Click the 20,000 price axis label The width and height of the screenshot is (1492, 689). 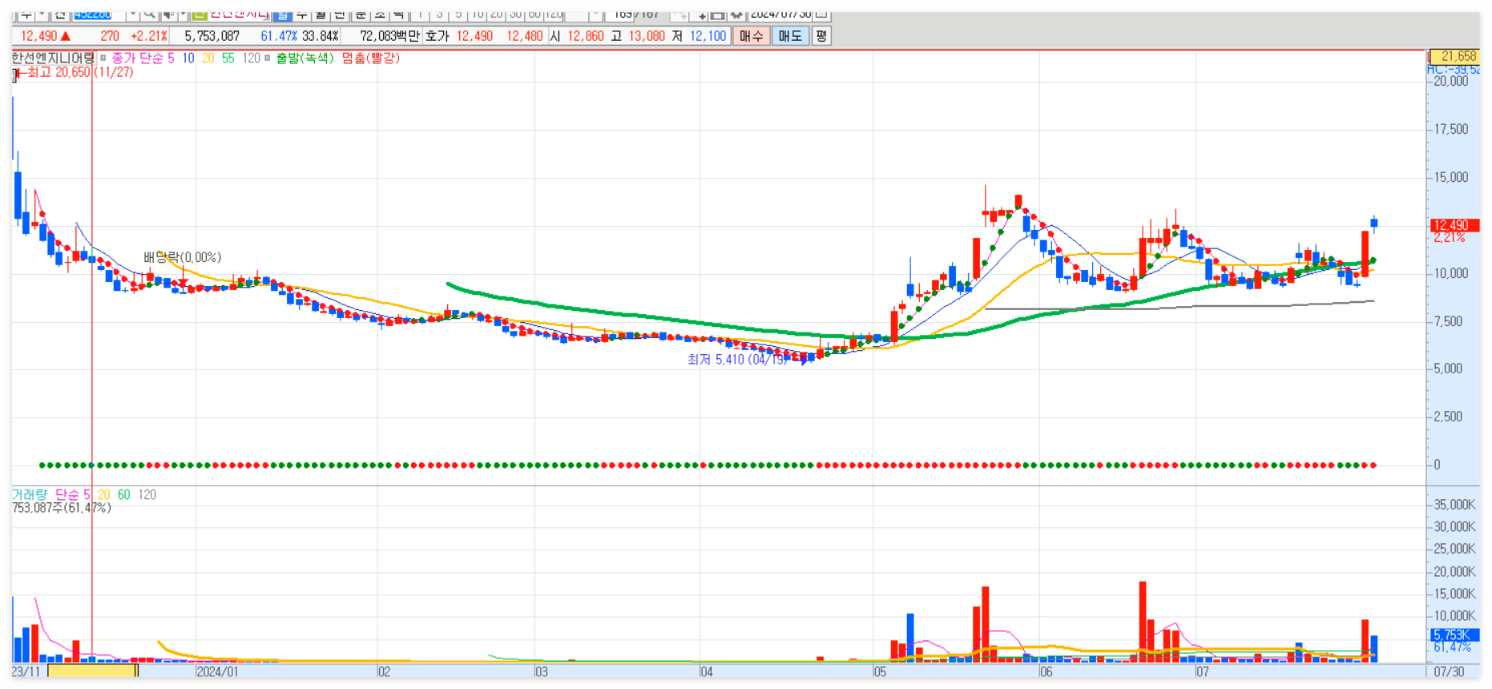pos(1451,81)
